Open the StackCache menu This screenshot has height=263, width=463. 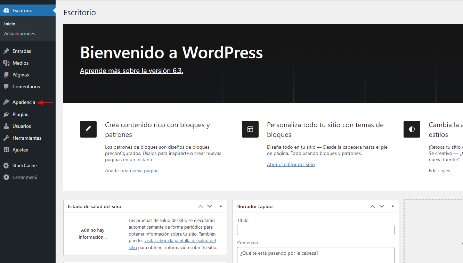(28, 165)
